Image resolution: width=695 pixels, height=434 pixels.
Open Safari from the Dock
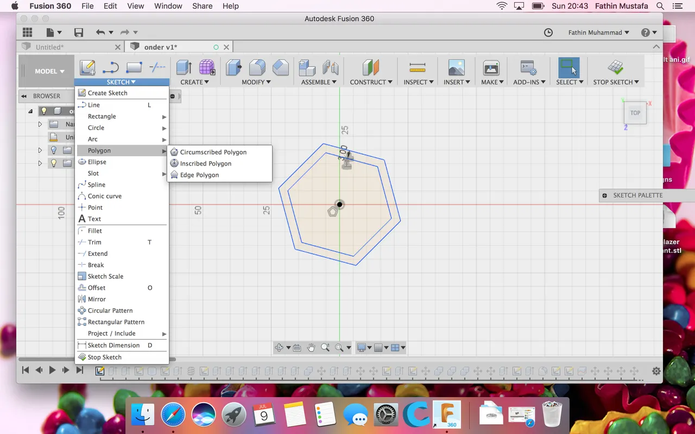(x=173, y=416)
